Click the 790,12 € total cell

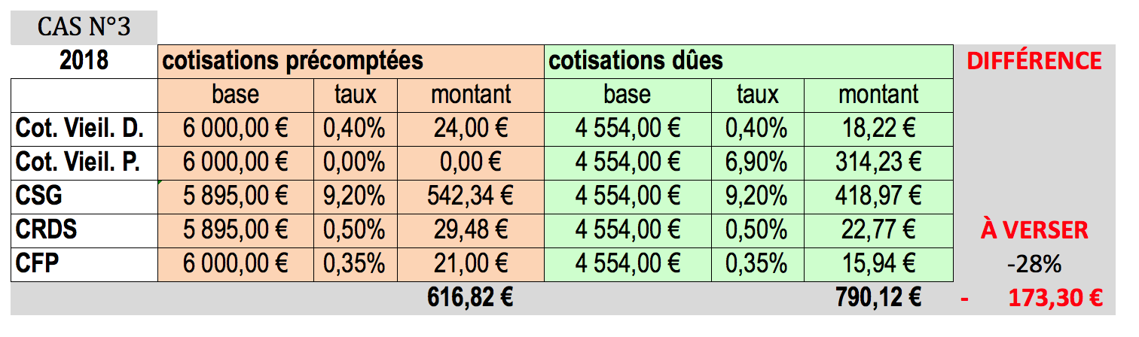878,298
